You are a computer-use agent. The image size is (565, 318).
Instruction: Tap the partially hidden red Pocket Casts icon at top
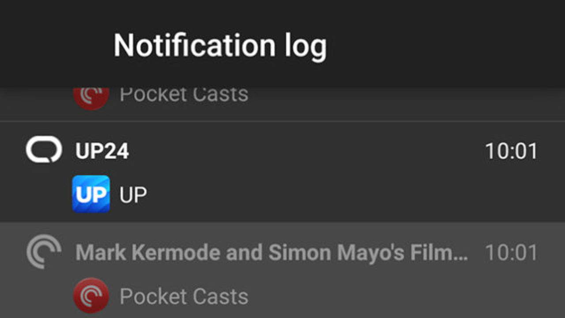(x=91, y=97)
